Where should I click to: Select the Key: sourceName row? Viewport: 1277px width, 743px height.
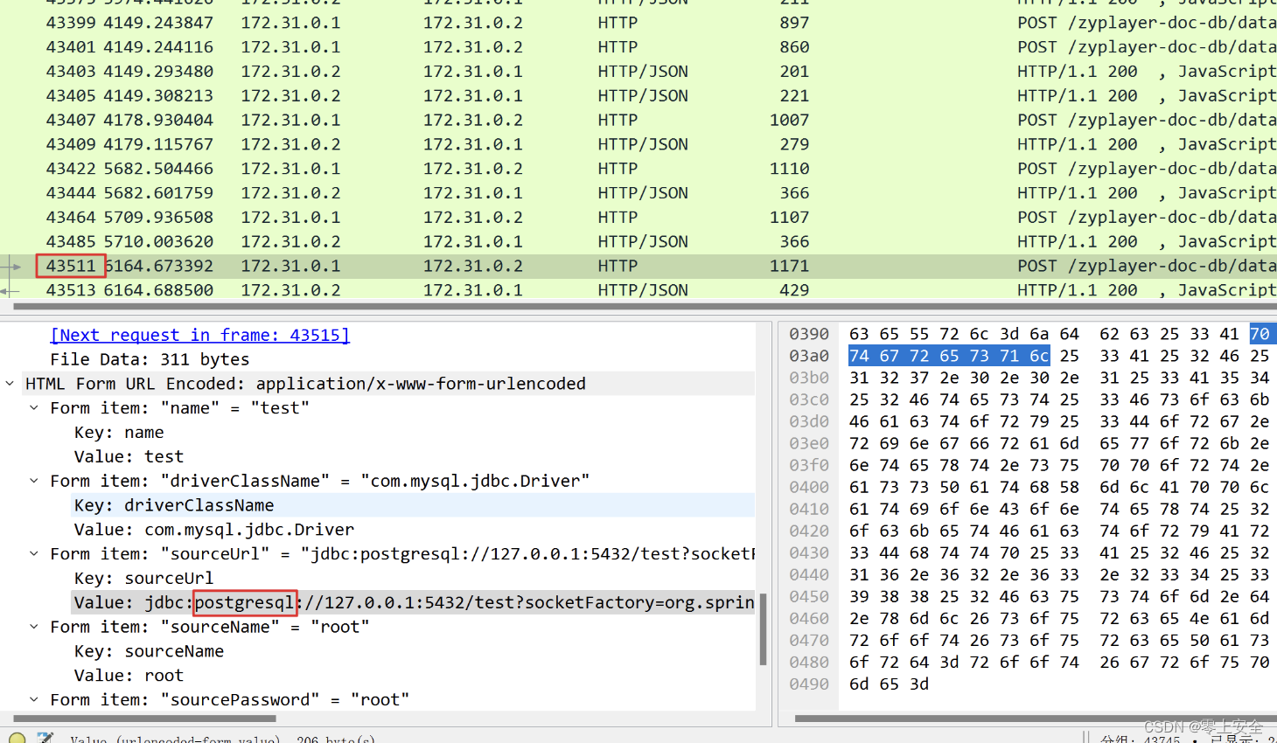click(149, 651)
